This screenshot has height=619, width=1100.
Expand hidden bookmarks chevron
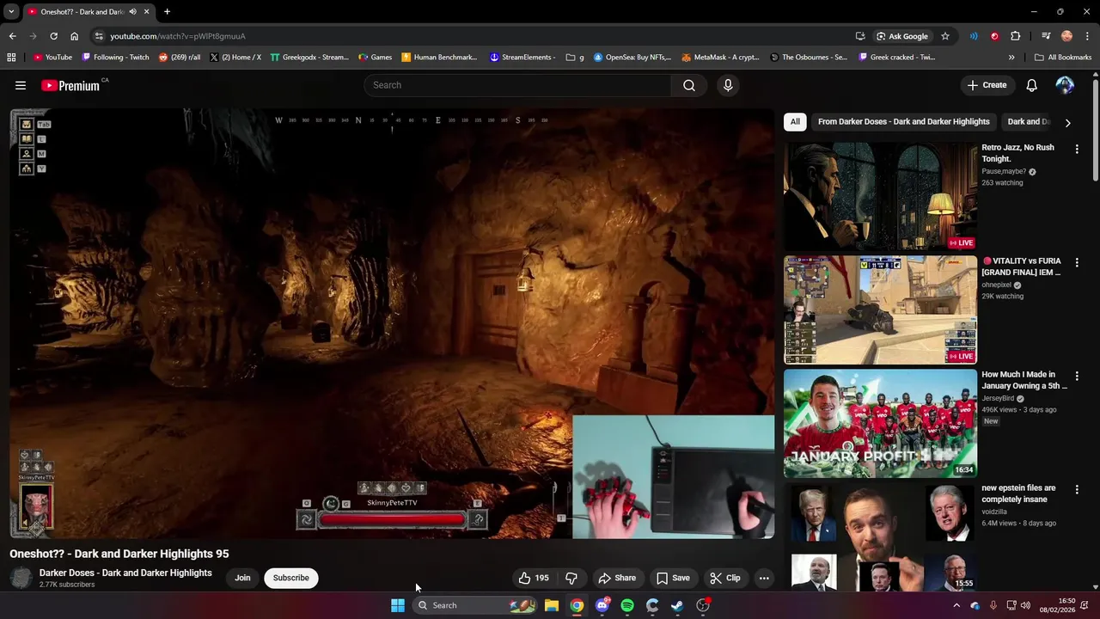[x=1011, y=58]
